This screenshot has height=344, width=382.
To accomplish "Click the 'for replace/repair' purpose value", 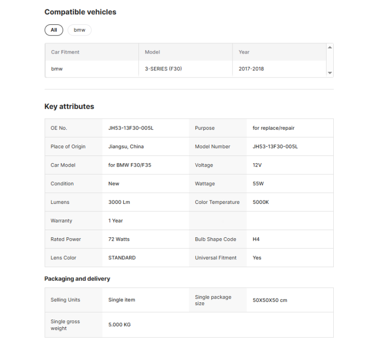I will (x=273, y=128).
